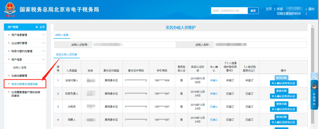Click the 搜索 button
The image size is (319, 129).
tap(253, 11)
